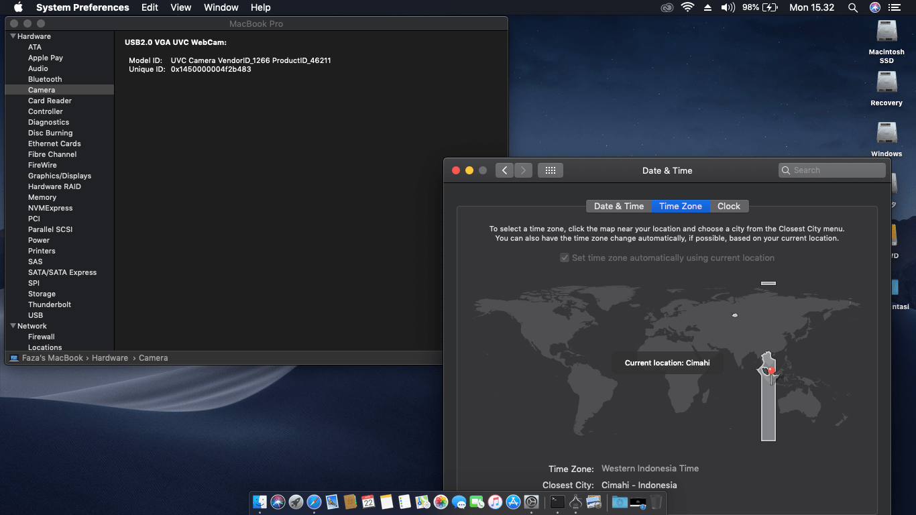Click the world time zone map
This screenshot has width=916, height=515.
pos(667,362)
